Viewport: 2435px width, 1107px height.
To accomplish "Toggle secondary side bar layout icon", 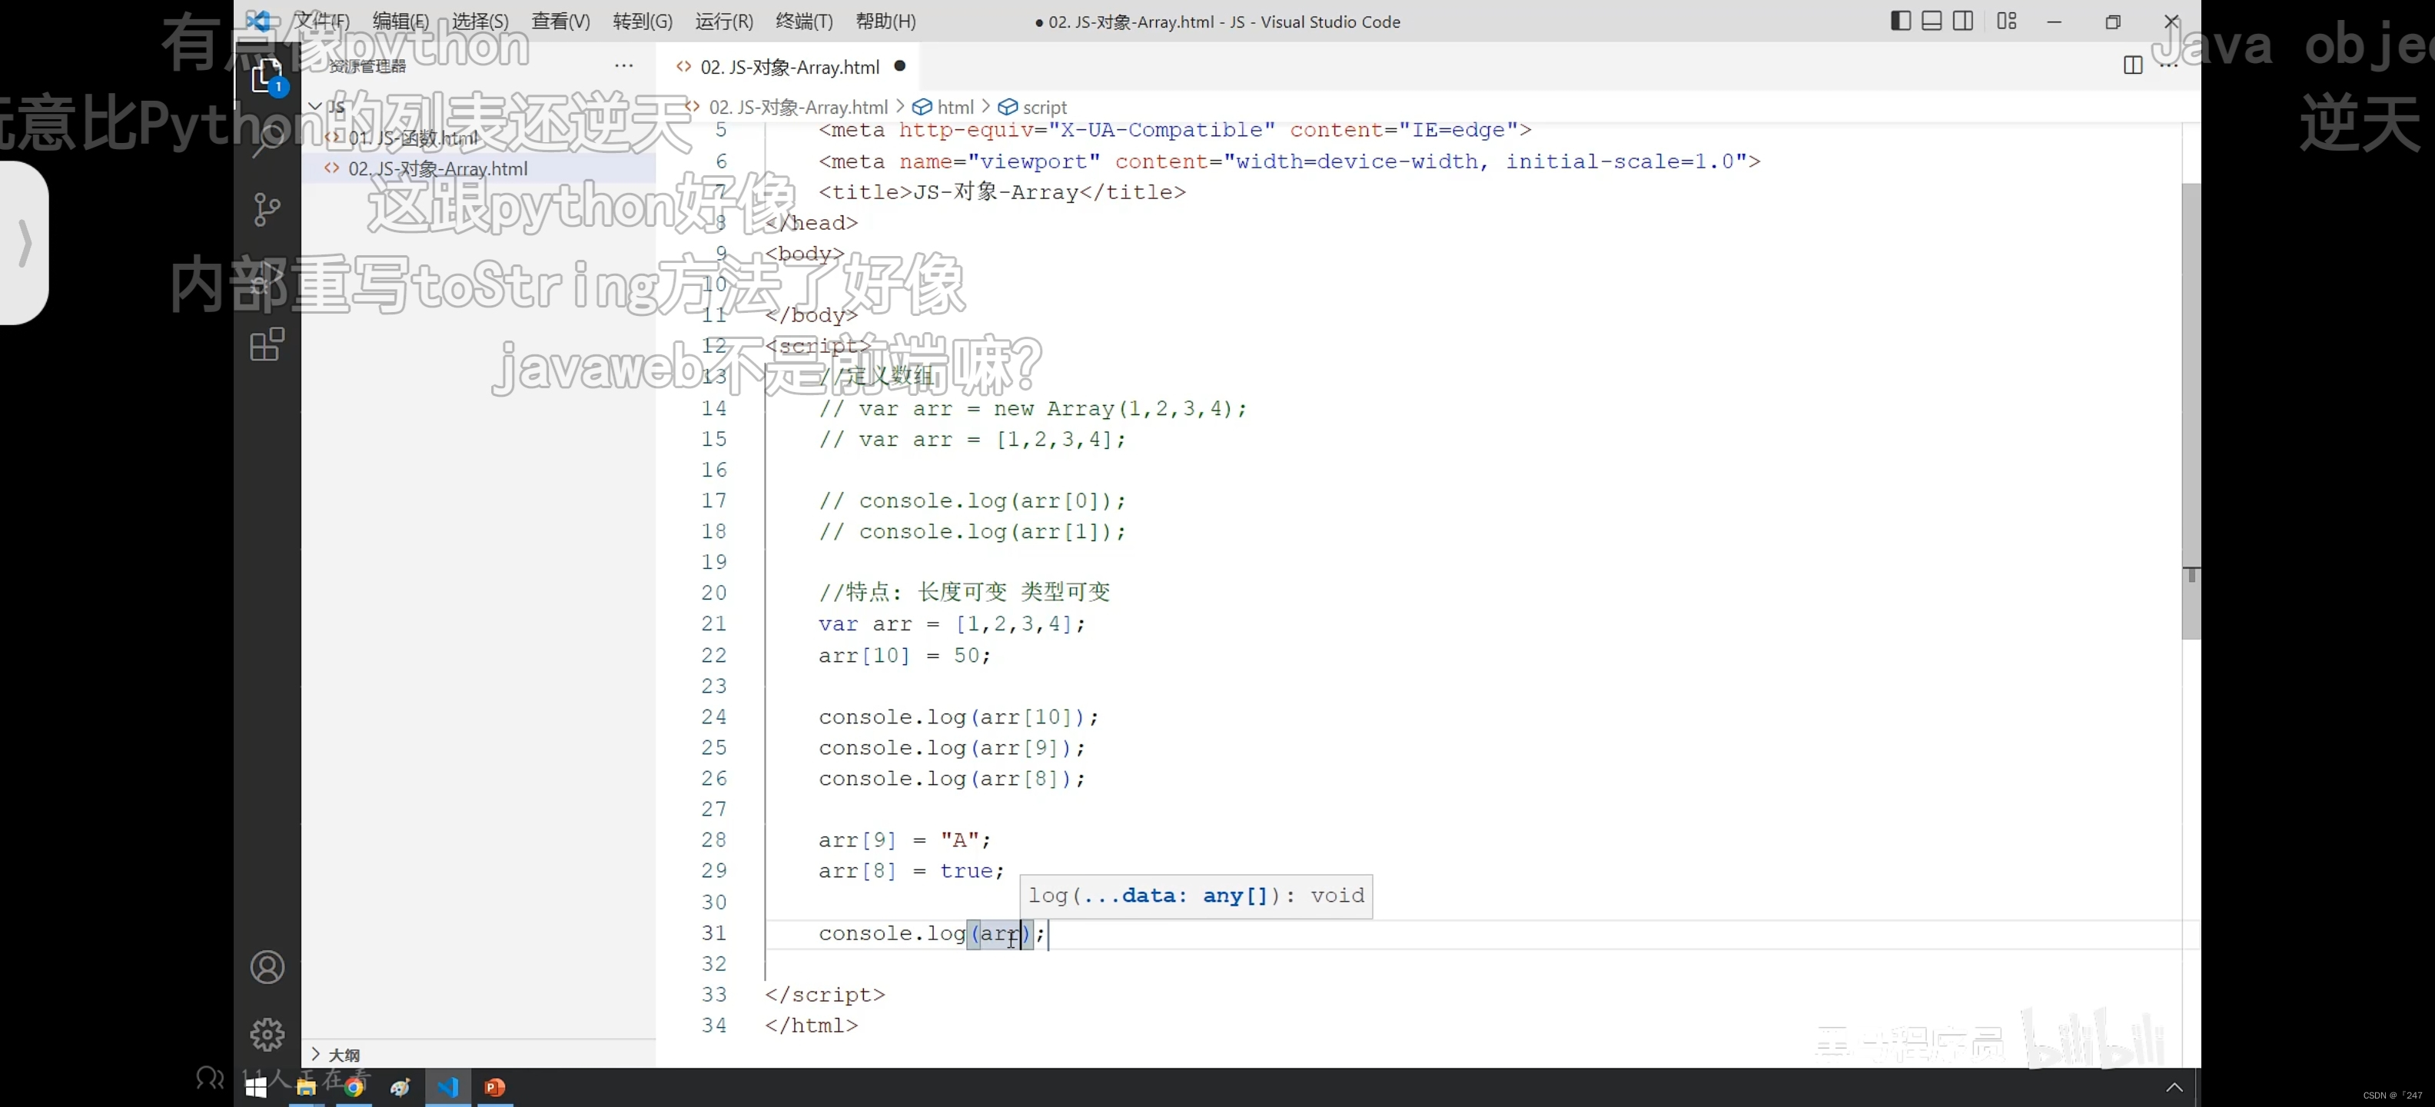I will [1962, 21].
